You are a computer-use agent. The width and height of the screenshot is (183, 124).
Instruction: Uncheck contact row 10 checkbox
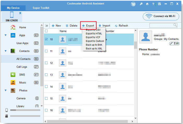(46, 39)
